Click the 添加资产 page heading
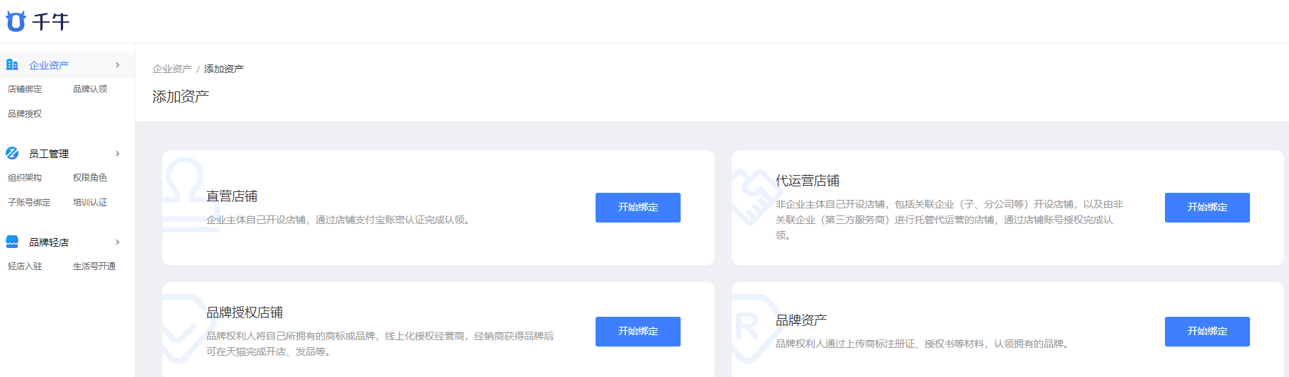Screen dimensions: 1289x377 tap(181, 96)
